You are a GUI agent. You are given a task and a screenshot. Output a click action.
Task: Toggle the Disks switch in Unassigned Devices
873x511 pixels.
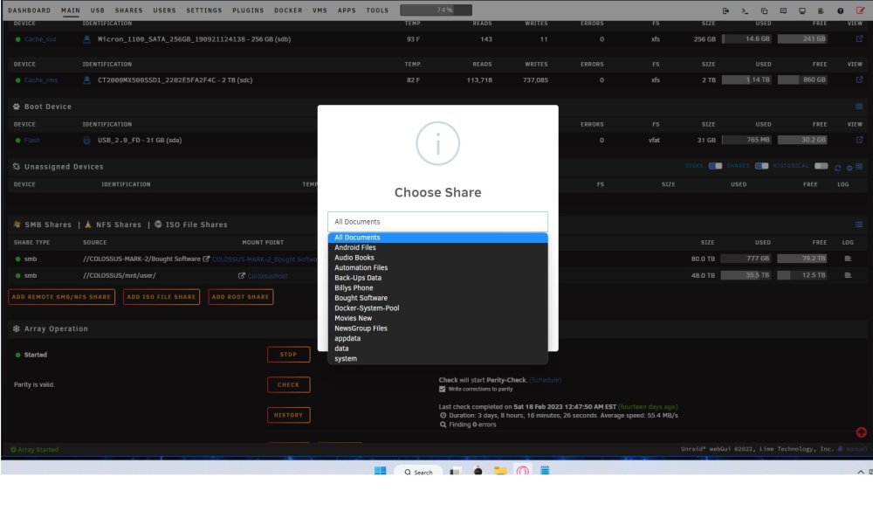pos(716,166)
